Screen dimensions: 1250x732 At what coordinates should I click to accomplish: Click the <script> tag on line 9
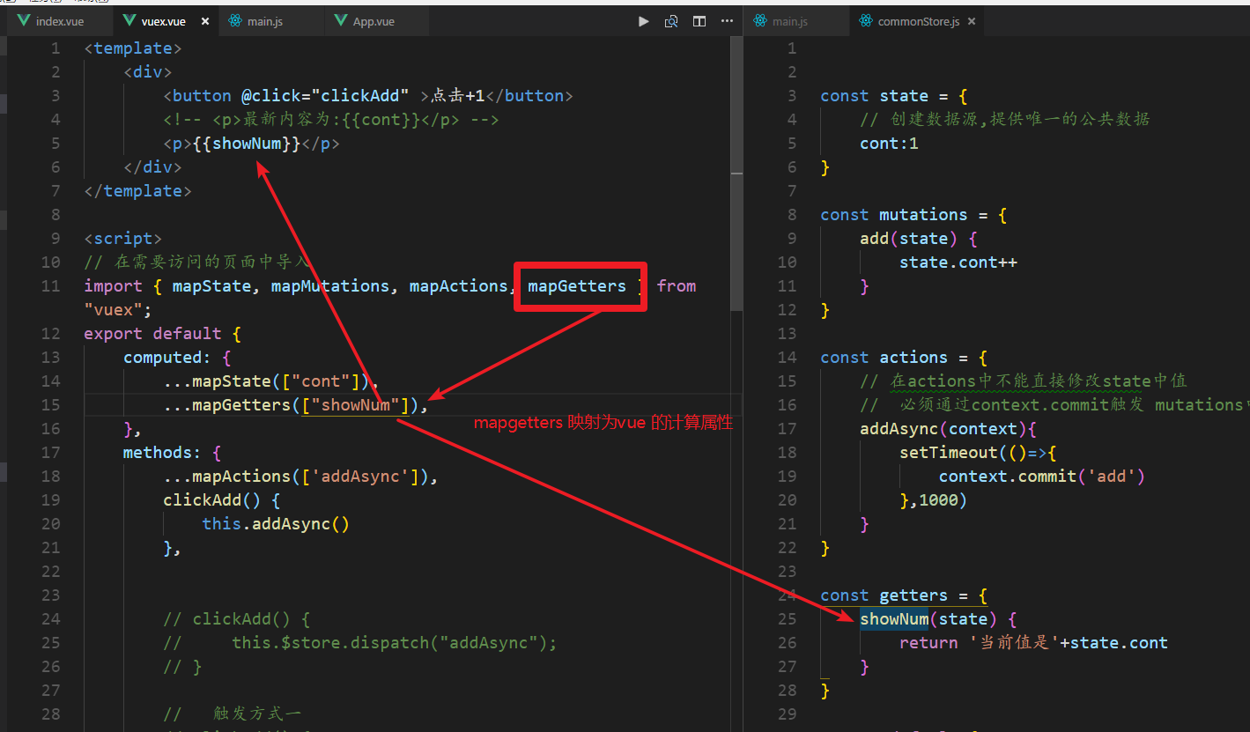pyautogui.click(x=123, y=239)
